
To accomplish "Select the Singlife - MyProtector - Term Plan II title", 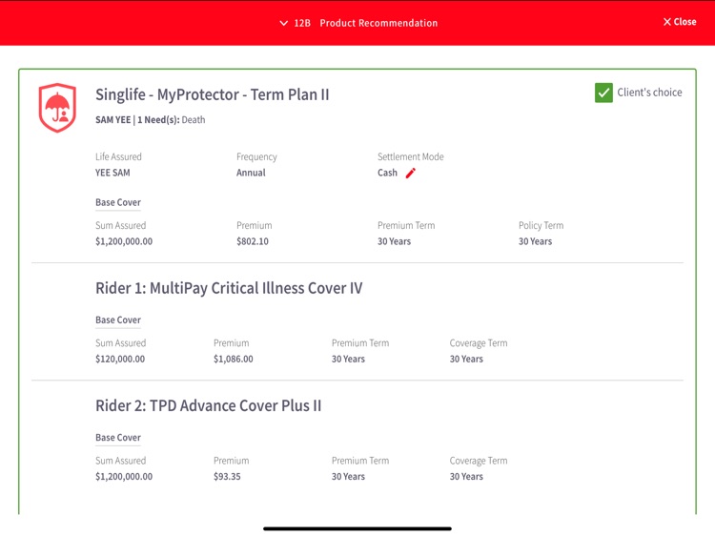I will coord(212,94).
